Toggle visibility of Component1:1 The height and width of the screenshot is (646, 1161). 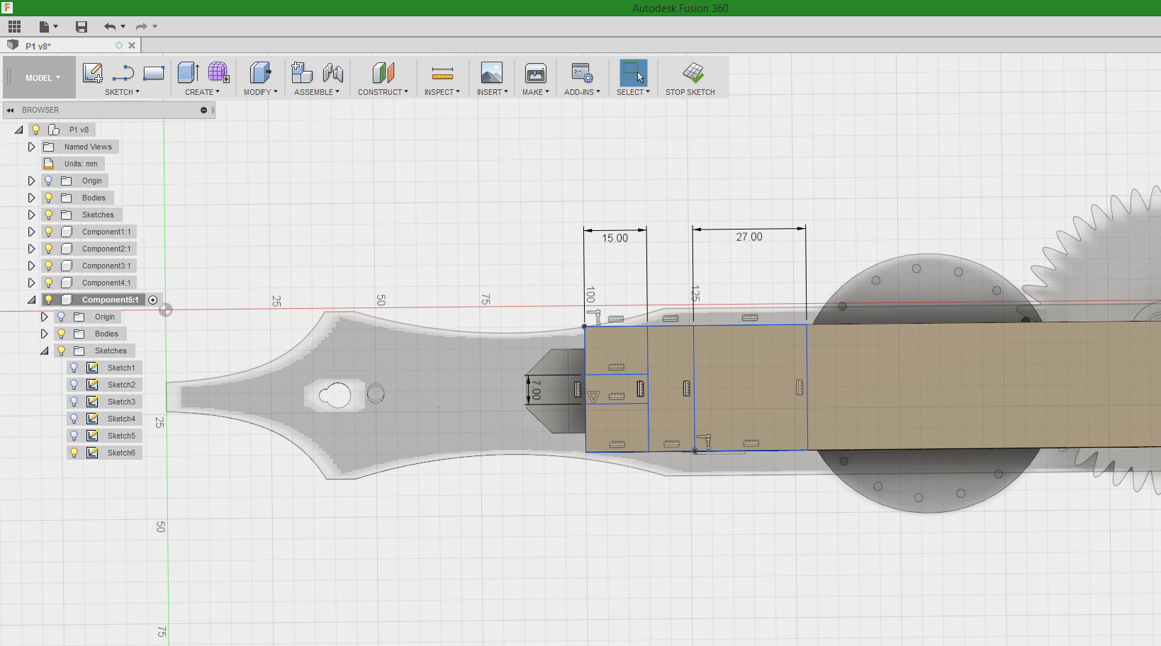[48, 232]
